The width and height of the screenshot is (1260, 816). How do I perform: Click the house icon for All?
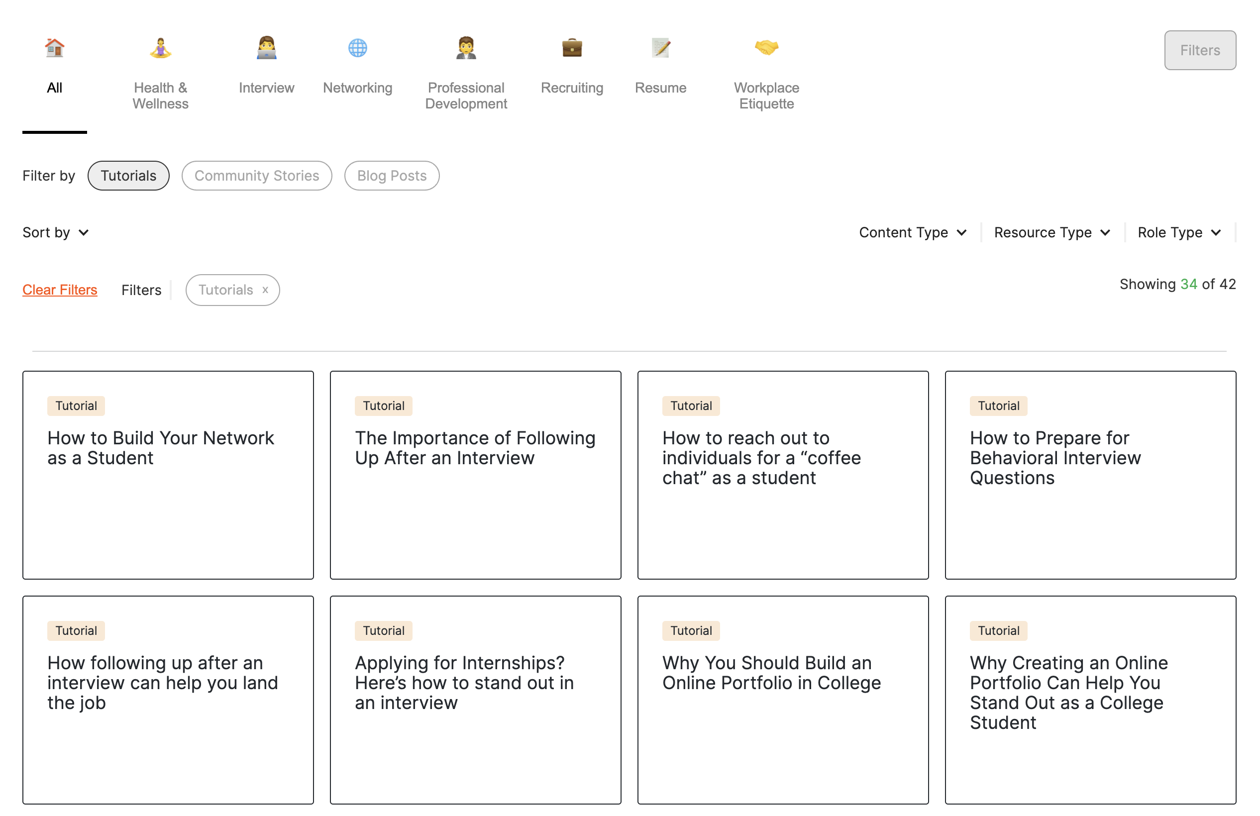pos(55,48)
